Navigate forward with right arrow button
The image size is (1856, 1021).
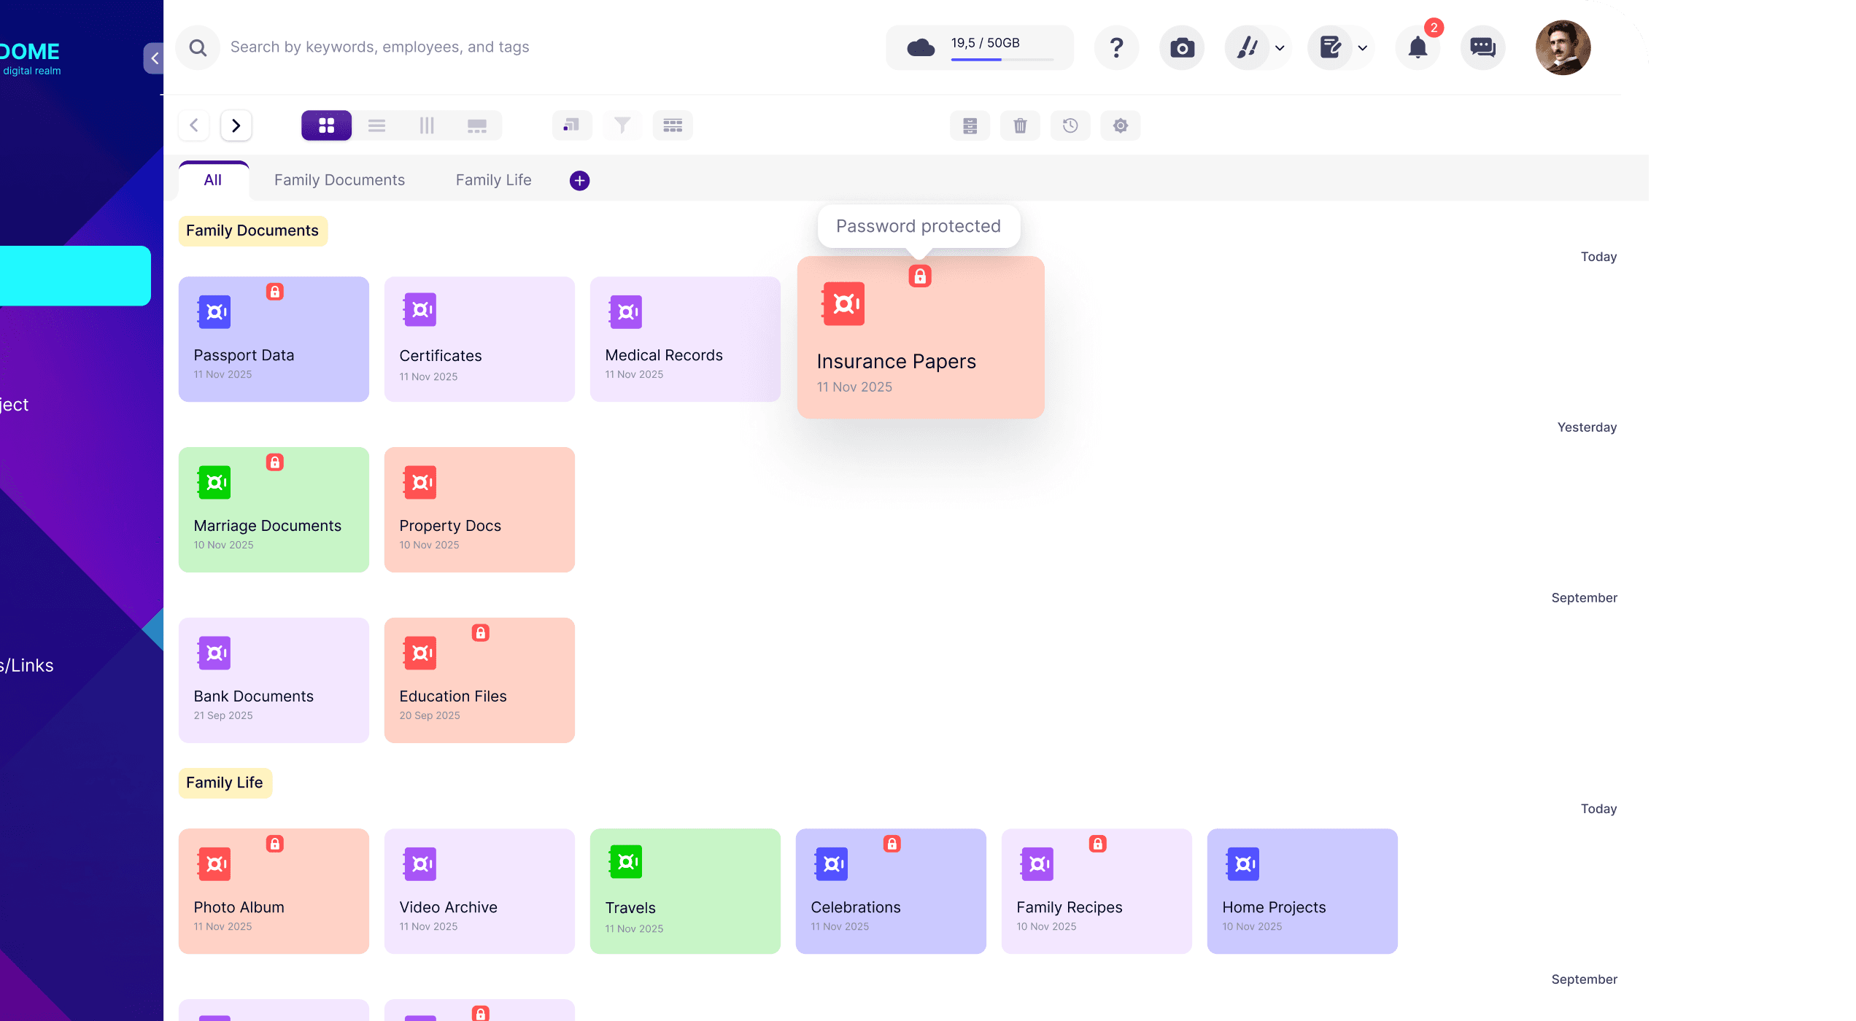[236, 125]
